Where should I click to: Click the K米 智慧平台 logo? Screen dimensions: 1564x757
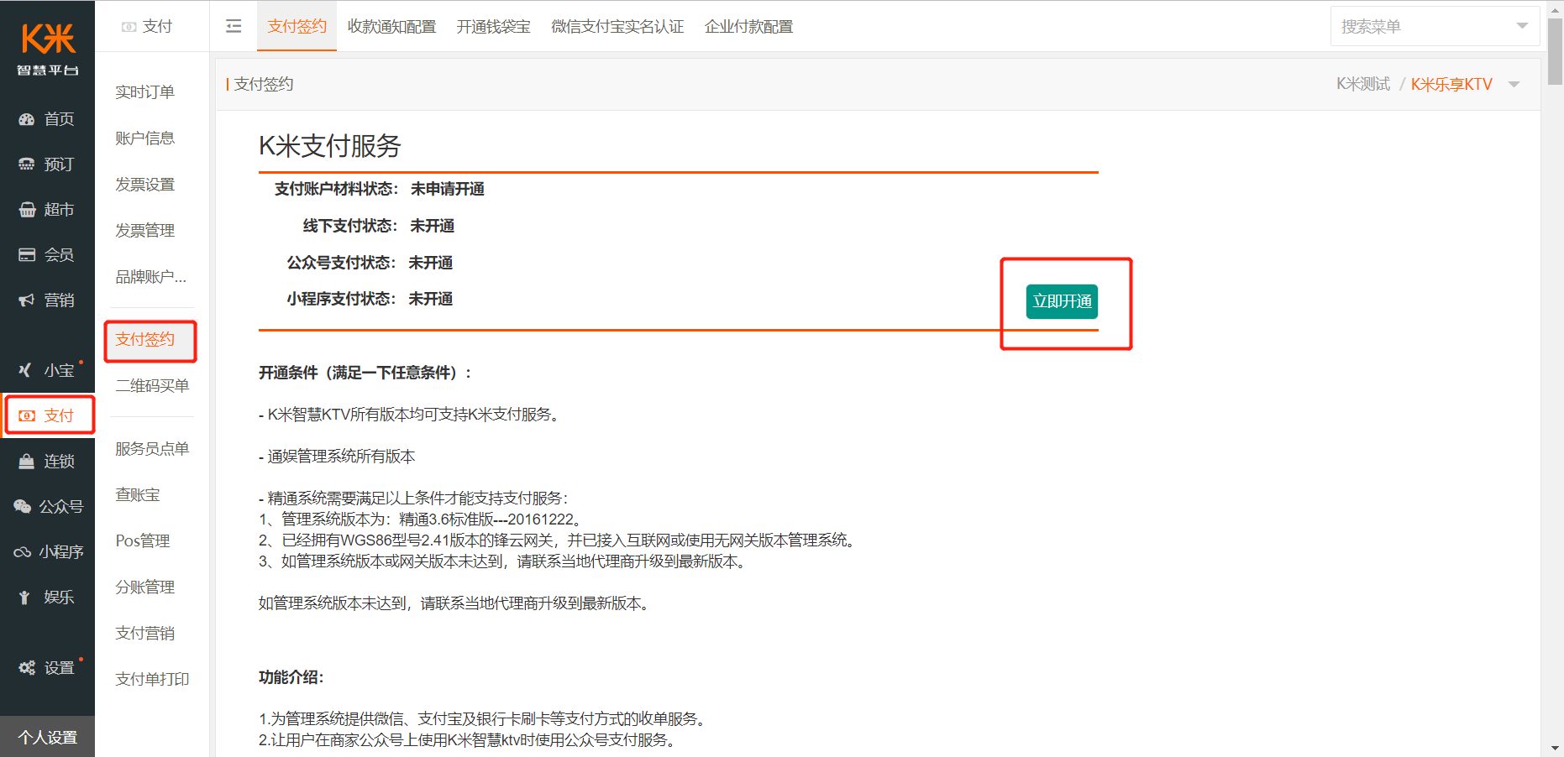(x=48, y=50)
